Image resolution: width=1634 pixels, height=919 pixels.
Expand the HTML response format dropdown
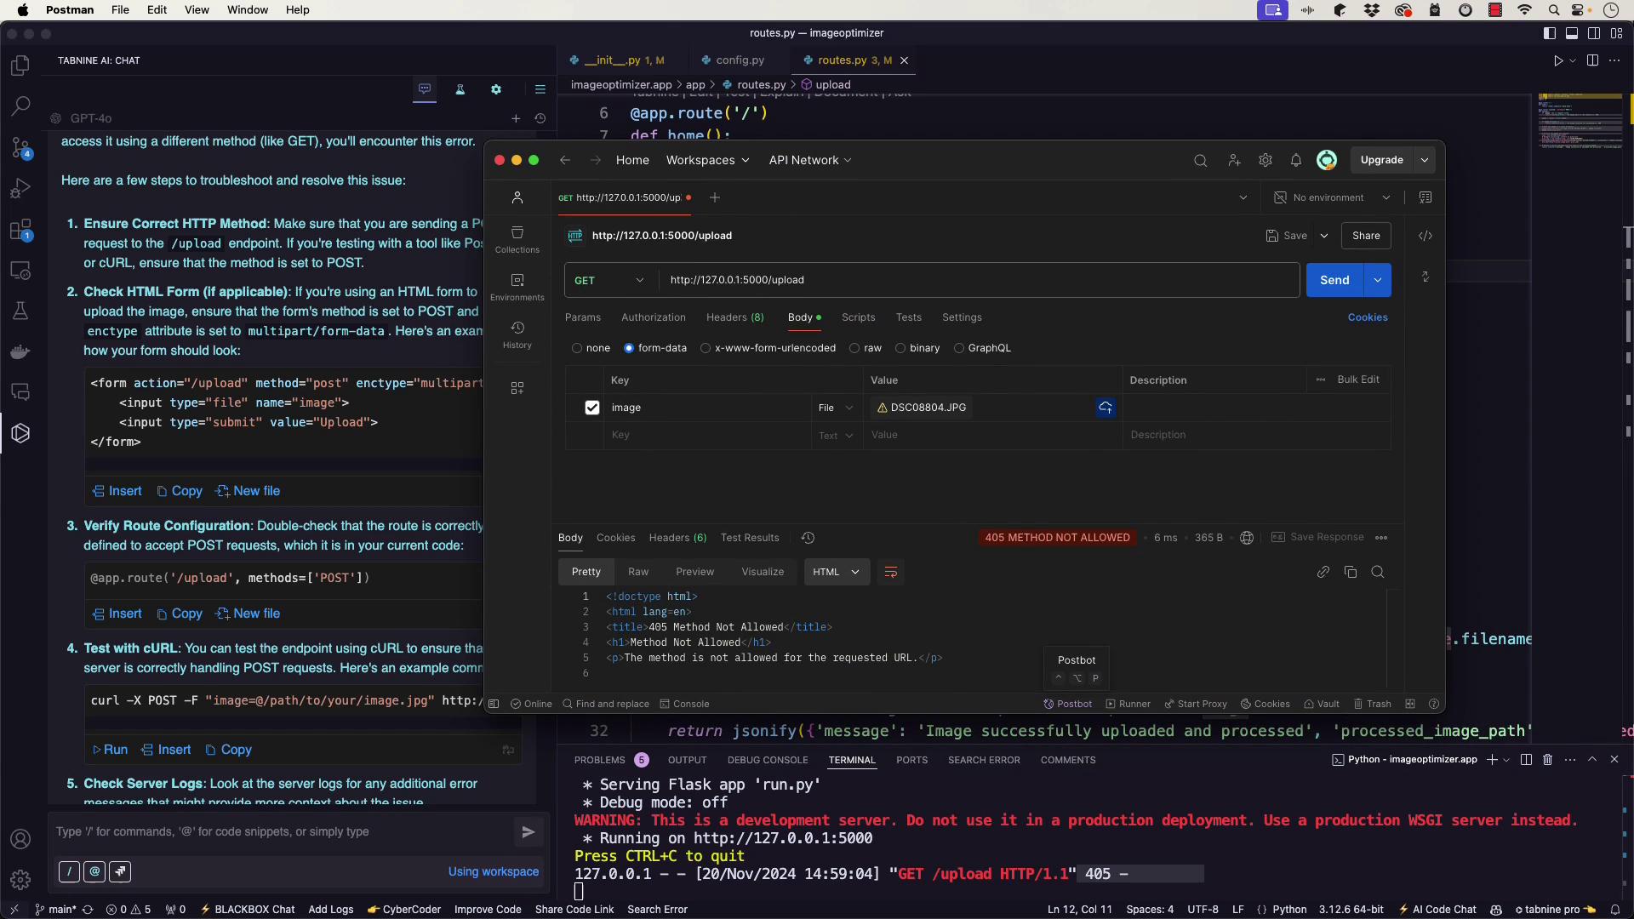click(x=837, y=572)
